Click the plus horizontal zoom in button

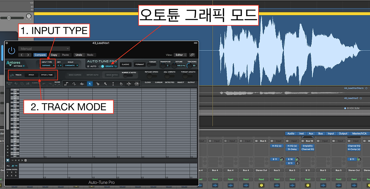pyautogui.click(x=15, y=160)
